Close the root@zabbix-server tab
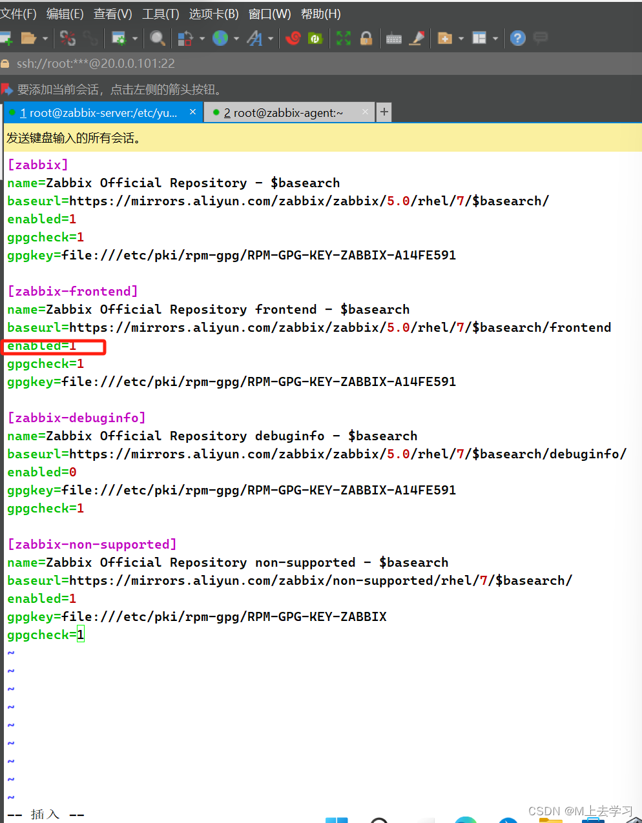This screenshot has width=642, height=823. click(192, 112)
